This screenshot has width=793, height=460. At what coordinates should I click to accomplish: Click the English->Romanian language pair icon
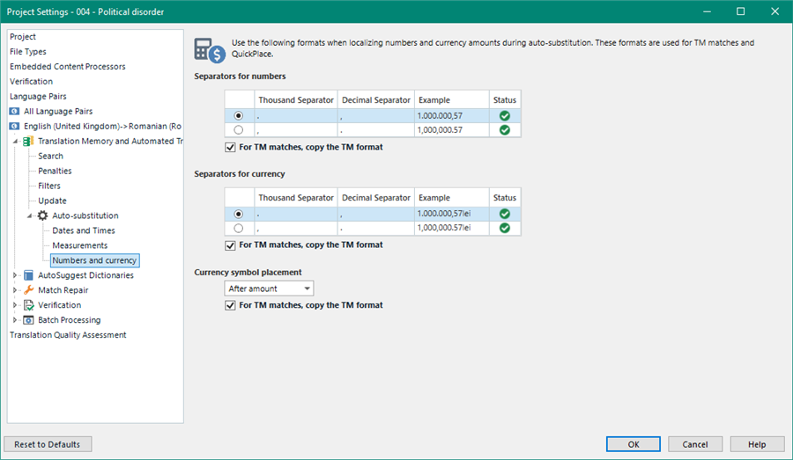[x=14, y=127]
